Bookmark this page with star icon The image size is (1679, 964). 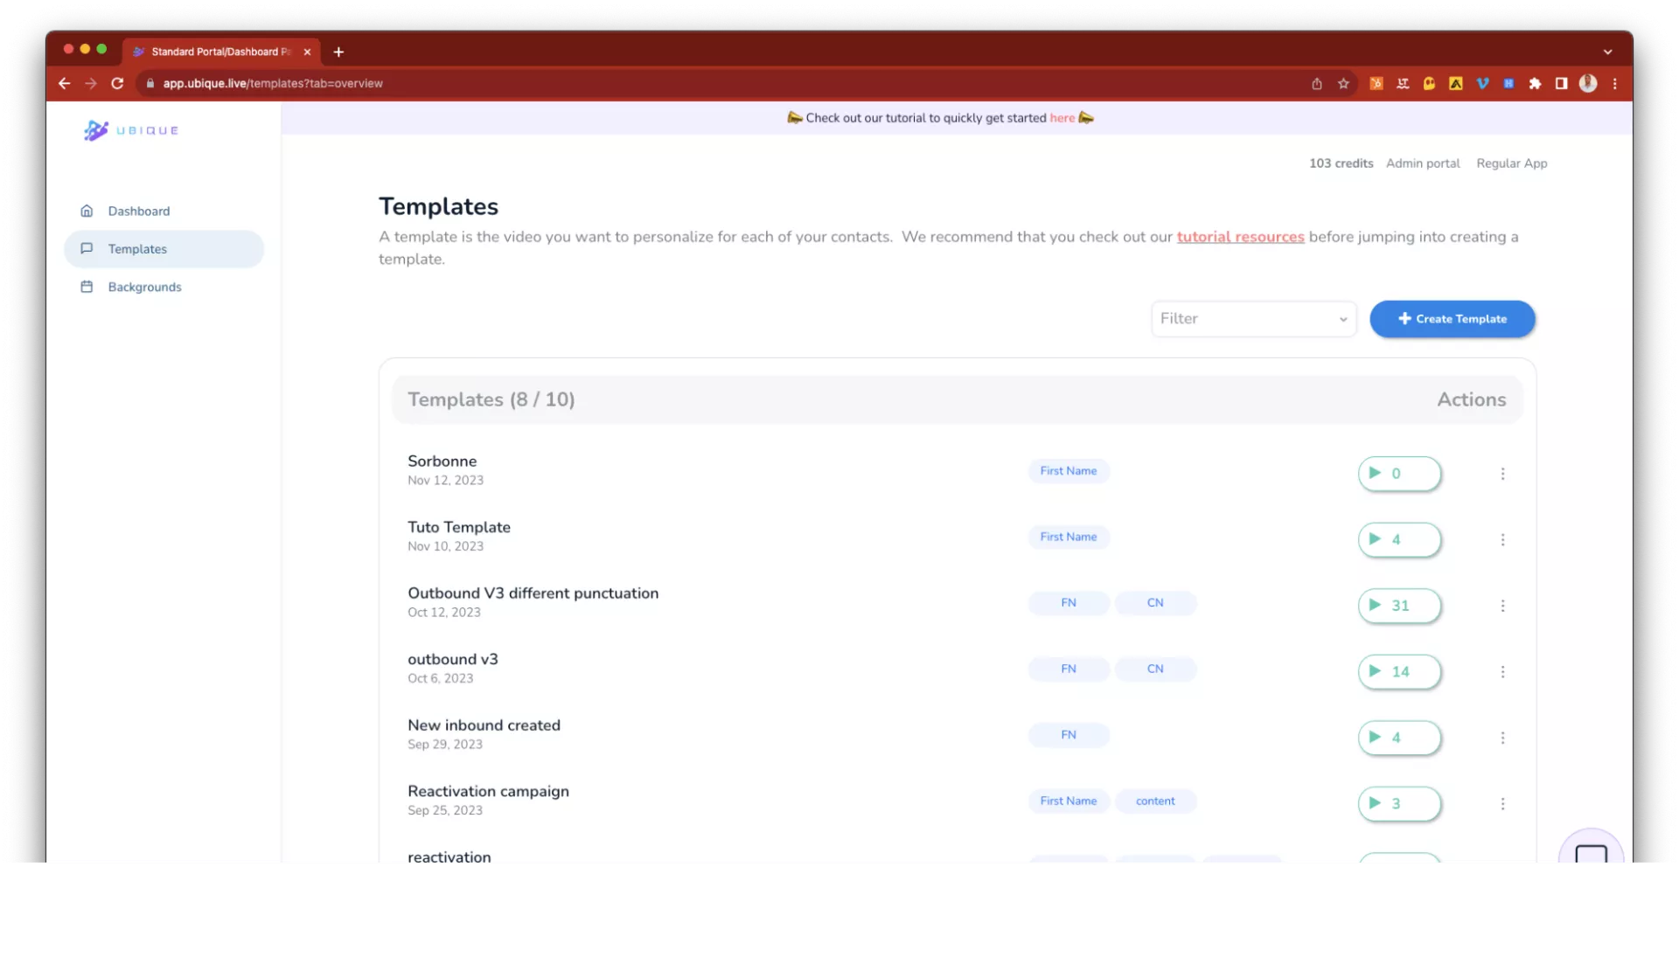pyautogui.click(x=1343, y=84)
